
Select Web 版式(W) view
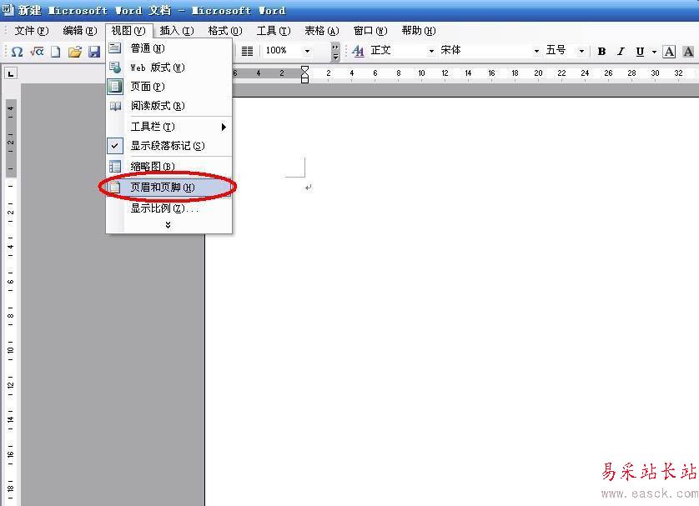[169, 68]
